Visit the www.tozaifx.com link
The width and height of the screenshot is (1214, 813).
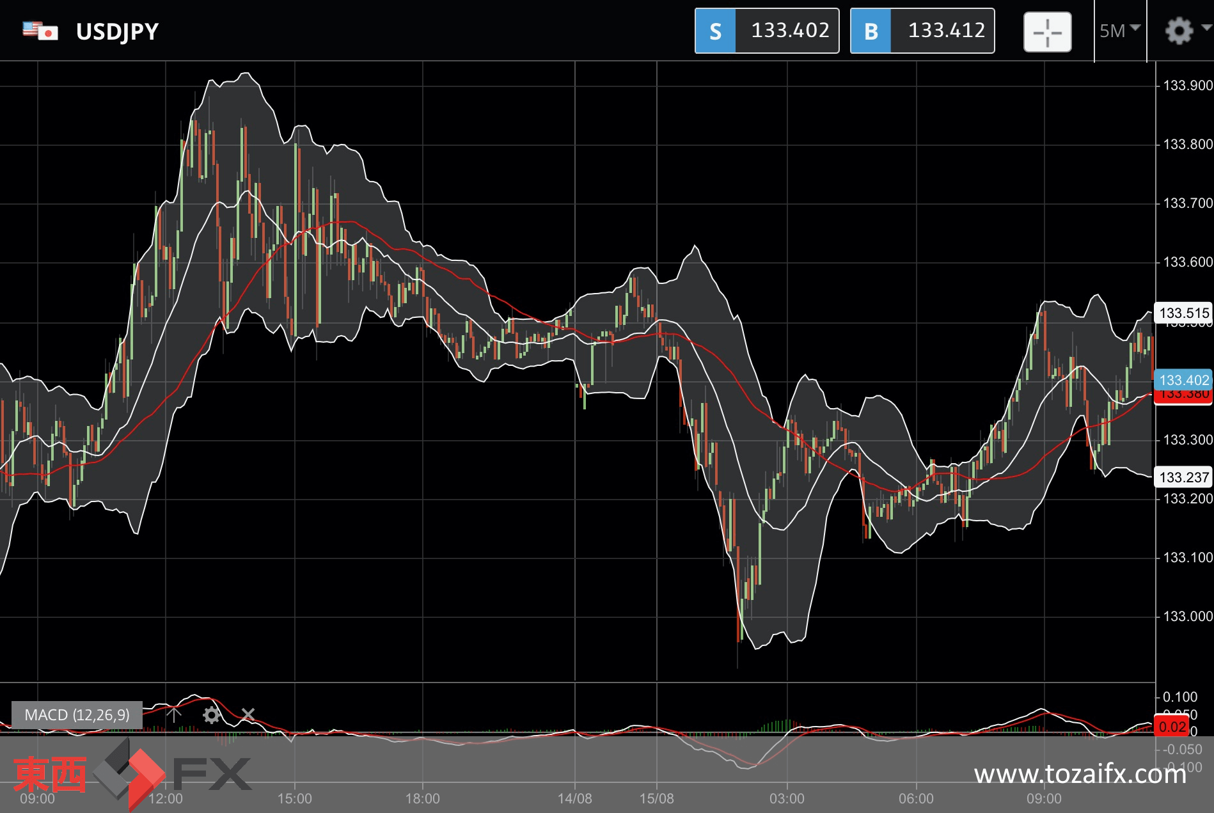pyautogui.click(x=1080, y=774)
